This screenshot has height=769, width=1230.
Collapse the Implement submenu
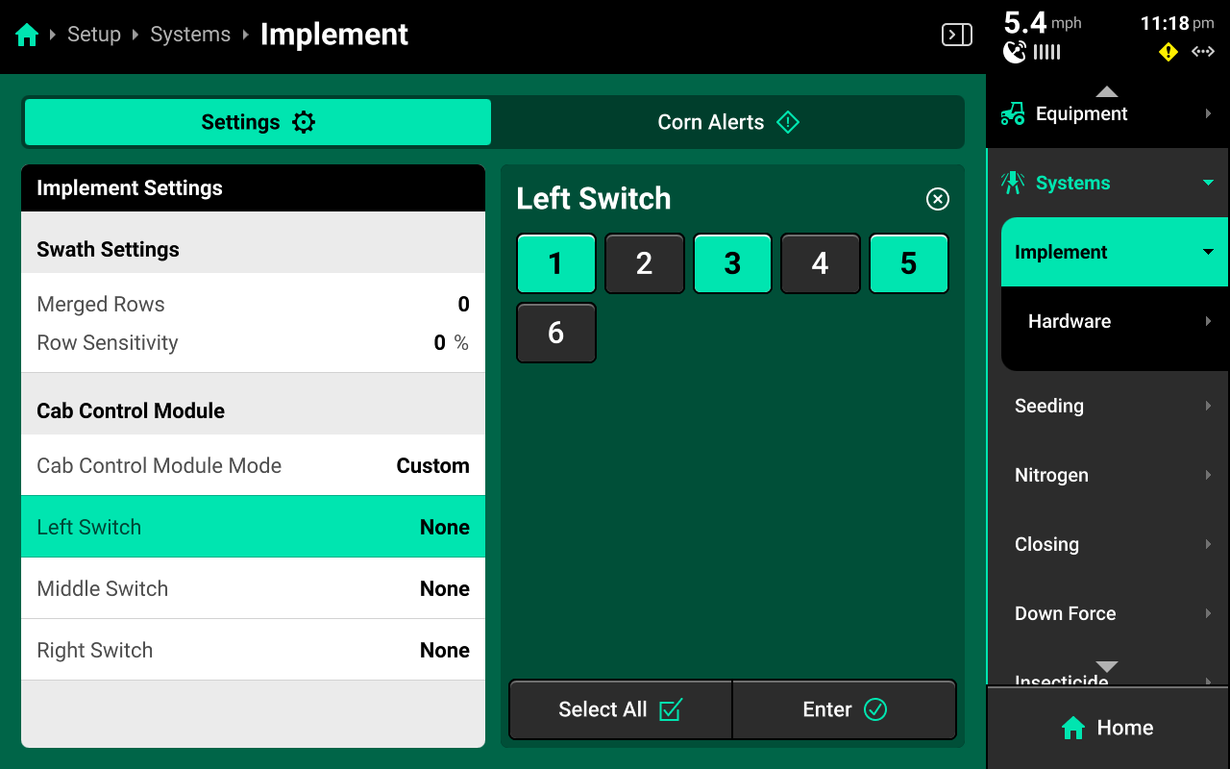1115,252
